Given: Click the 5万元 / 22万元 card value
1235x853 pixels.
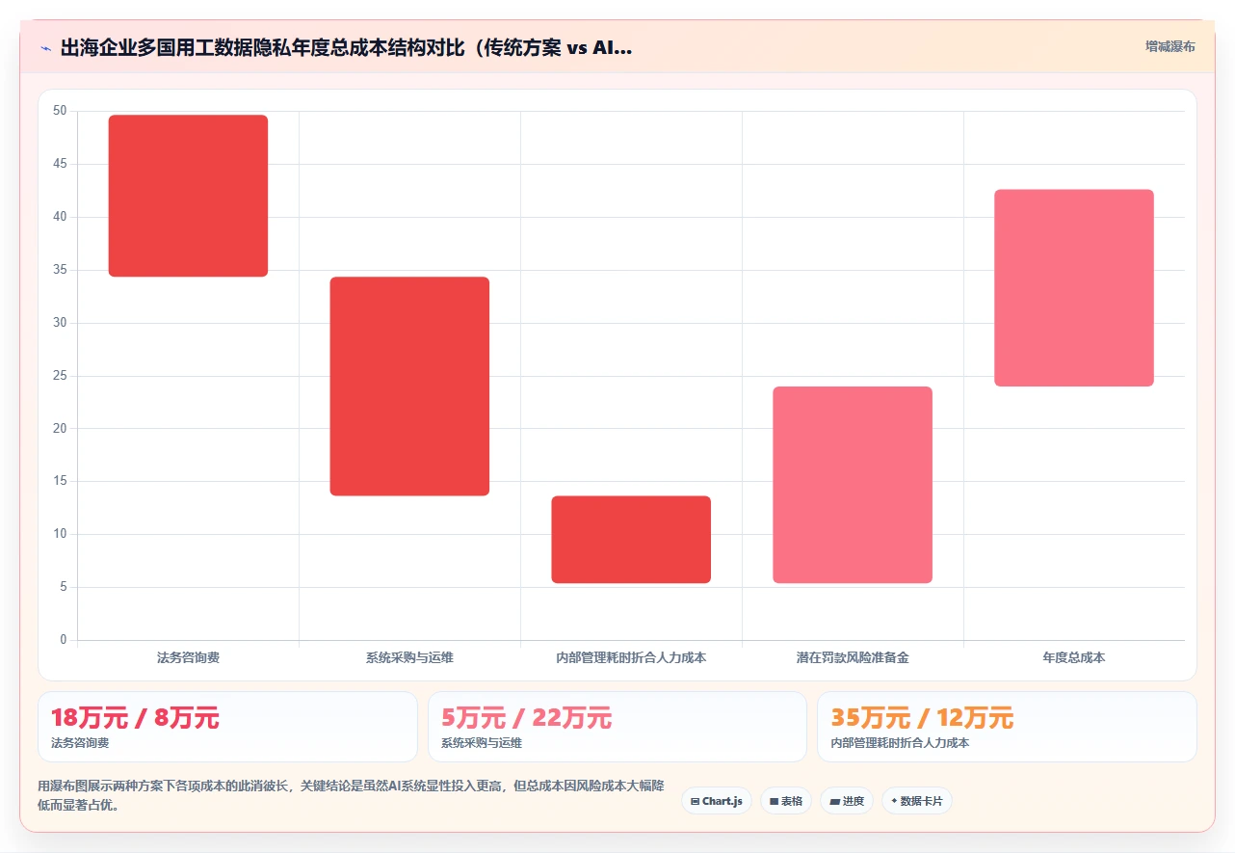Looking at the screenshot, I should [526, 718].
